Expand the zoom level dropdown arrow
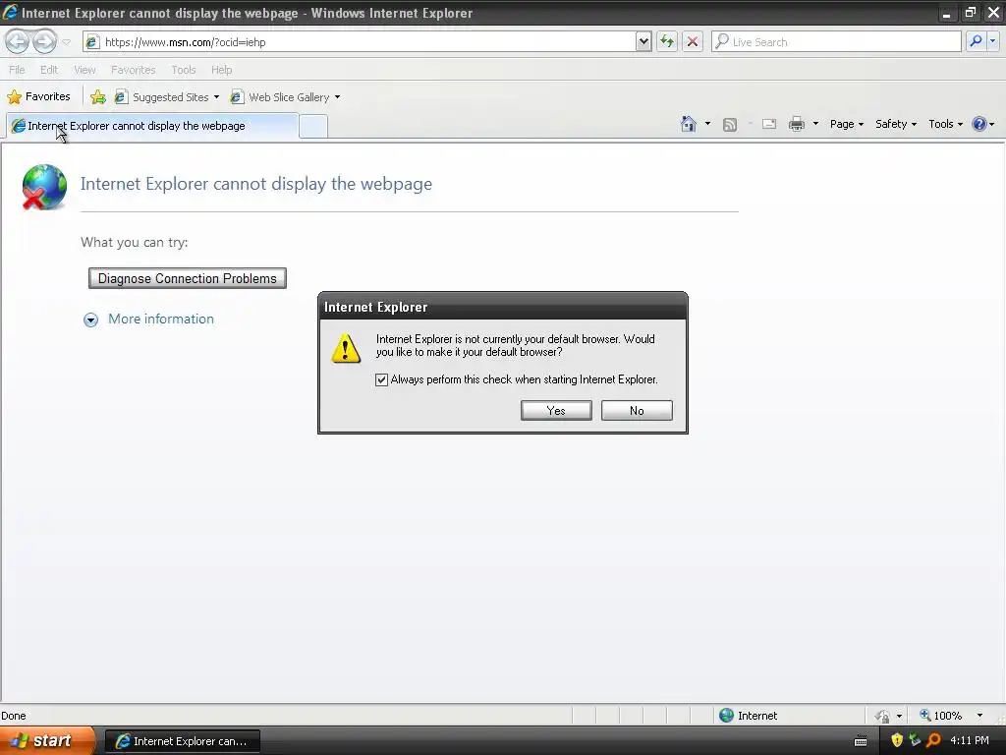The height and width of the screenshot is (755, 1006). (x=979, y=716)
